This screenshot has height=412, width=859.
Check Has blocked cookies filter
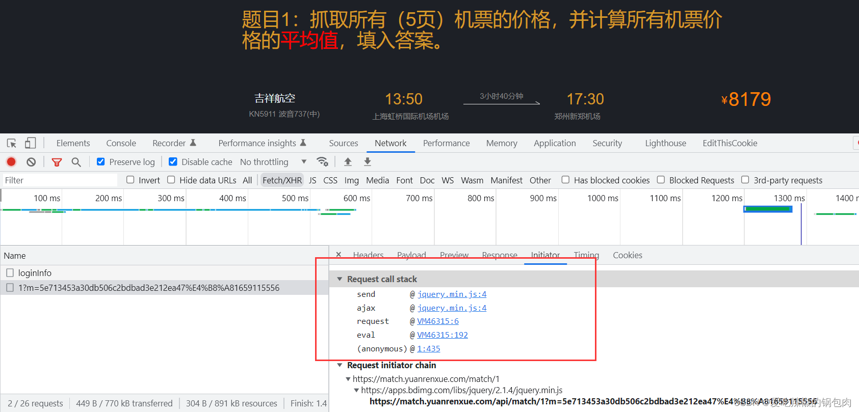tap(565, 179)
